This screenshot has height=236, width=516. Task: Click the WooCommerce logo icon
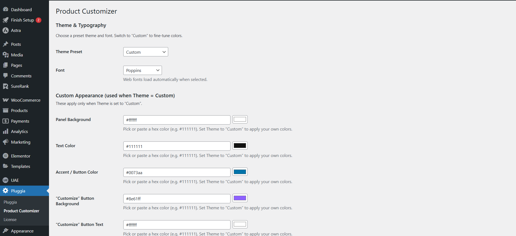[x=5, y=100]
